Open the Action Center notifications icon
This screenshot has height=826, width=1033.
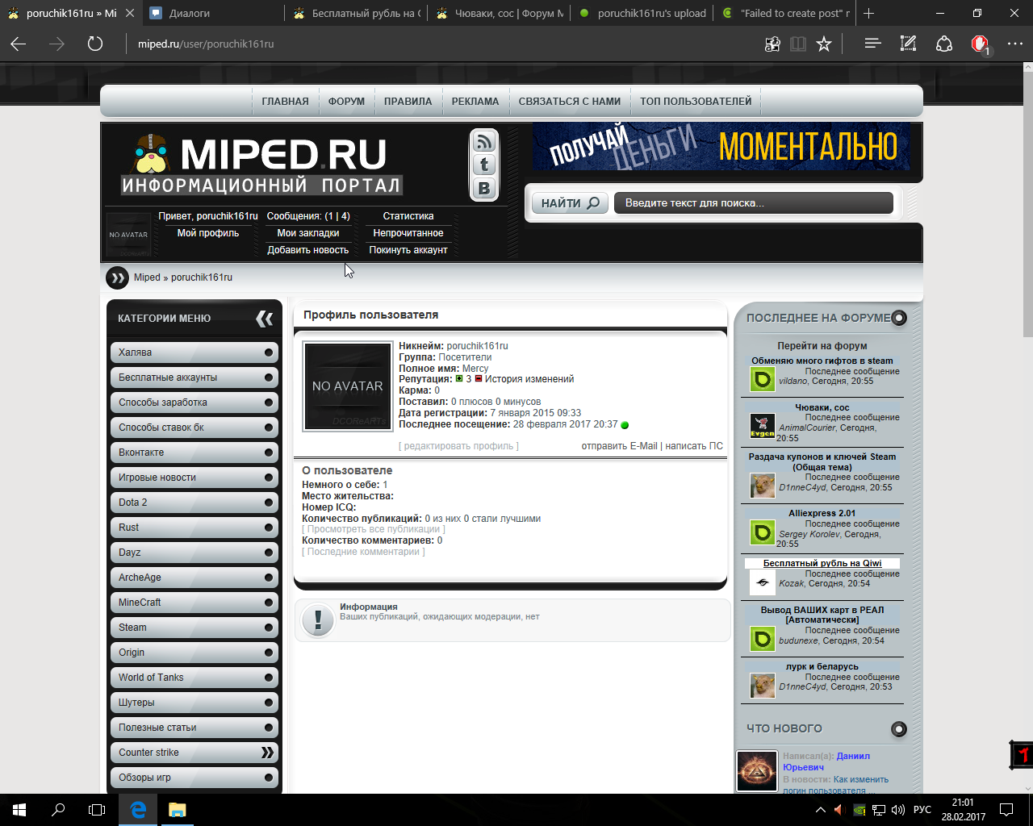point(1006,810)
